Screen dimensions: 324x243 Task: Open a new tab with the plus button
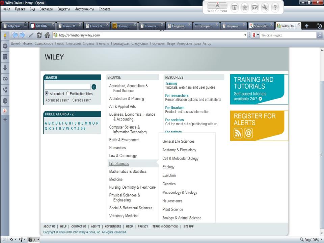tap(307, 26)
